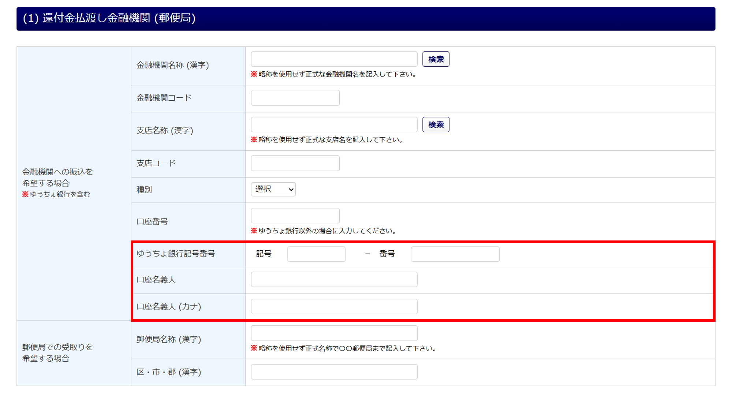Focus the 区・市・郡 (漢字) input field
The height and width of the screenshot is (396, 732).
click(334, 372)
